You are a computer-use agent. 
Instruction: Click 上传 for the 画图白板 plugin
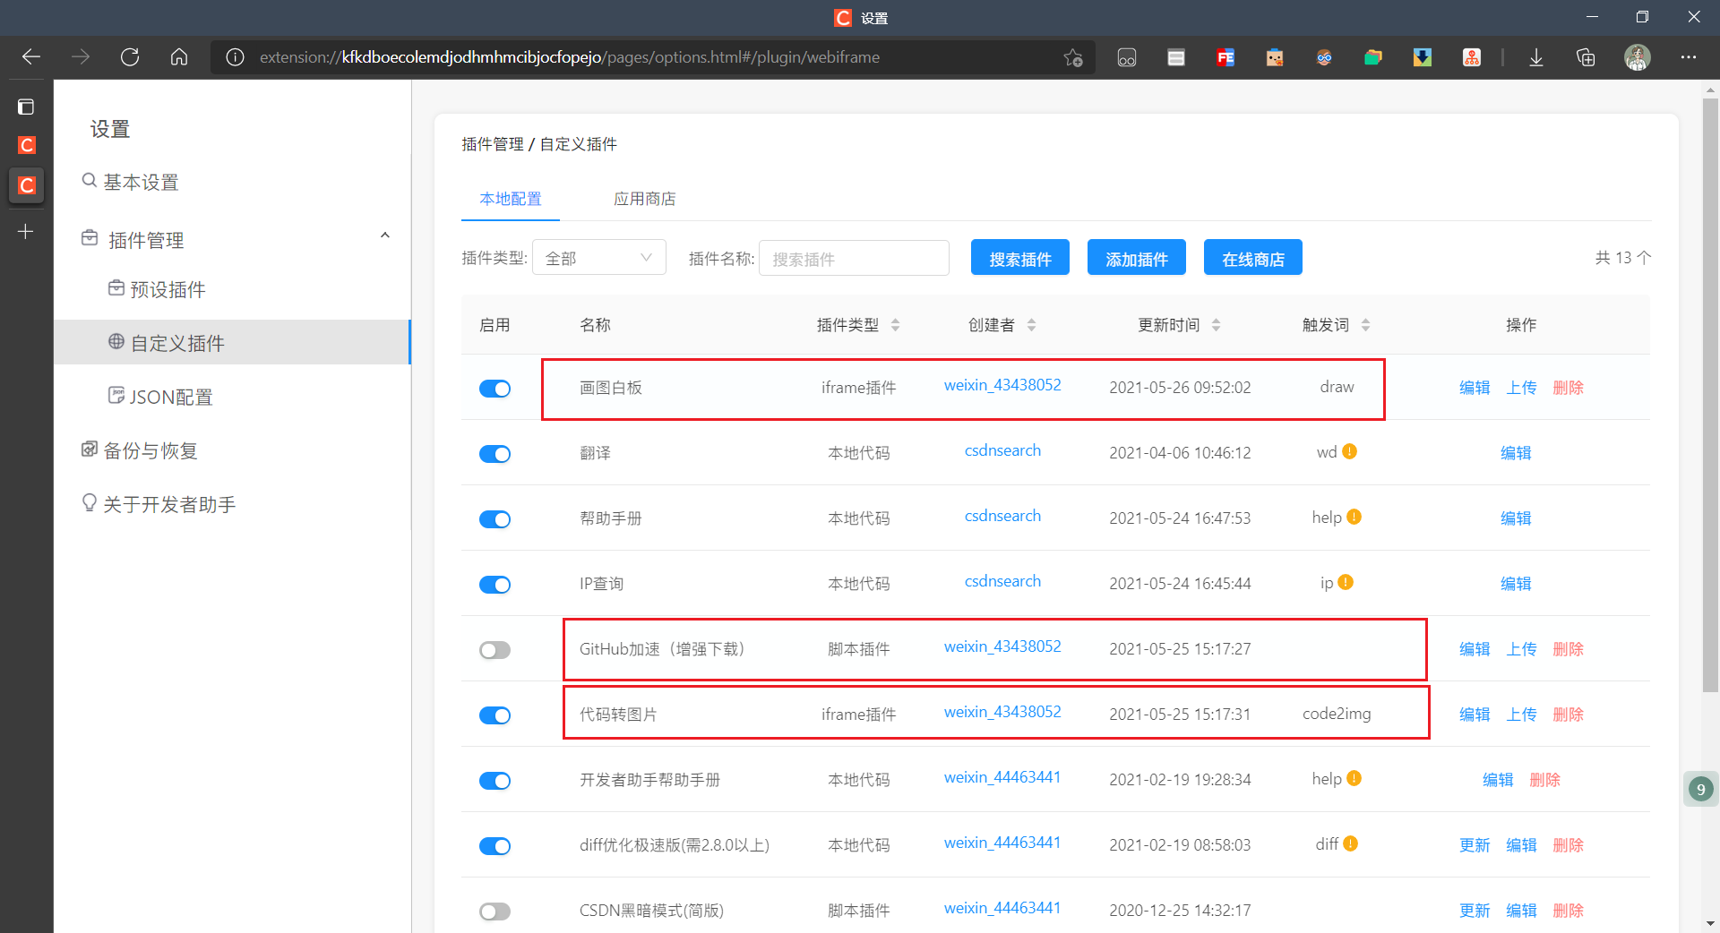click(x=1521, y=388)
